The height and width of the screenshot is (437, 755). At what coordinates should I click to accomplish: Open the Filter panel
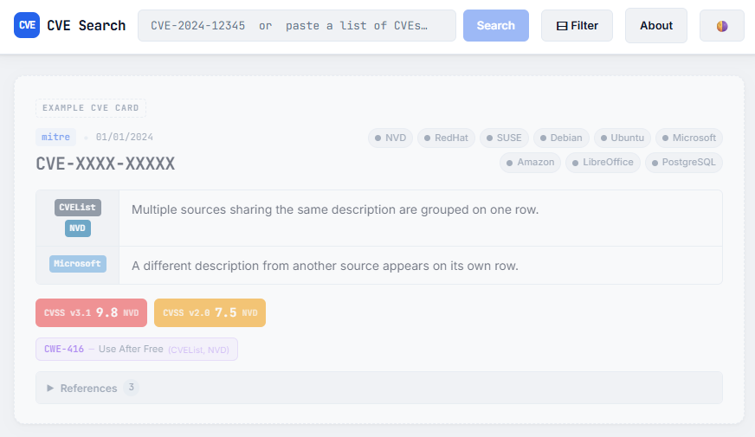click(577, 25)
